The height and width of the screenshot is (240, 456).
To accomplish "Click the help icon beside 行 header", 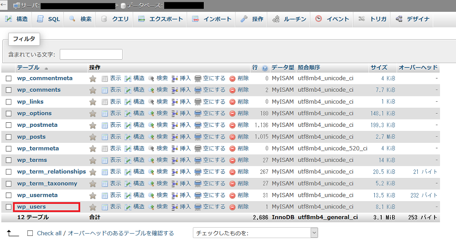I will [264, 68].
